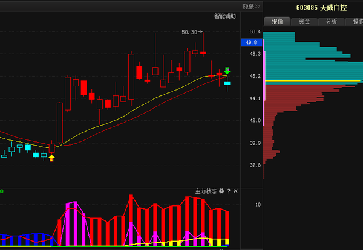The width and height of the screenshot is (363, 250).
Task: Click the 主力状态 indicator label
Action: point(206,191)
